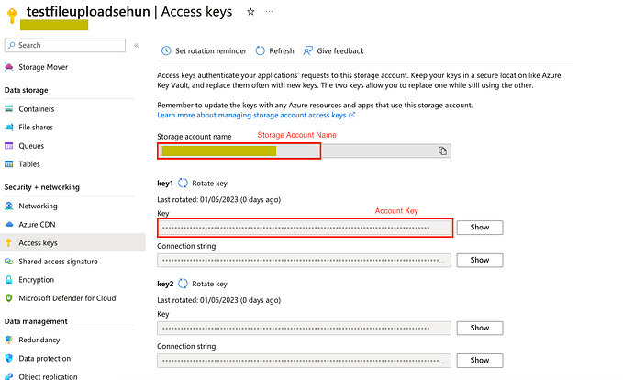Click the Microsoft Defender shield icon
Screen dimensions: 623x380
pos(9,298)
